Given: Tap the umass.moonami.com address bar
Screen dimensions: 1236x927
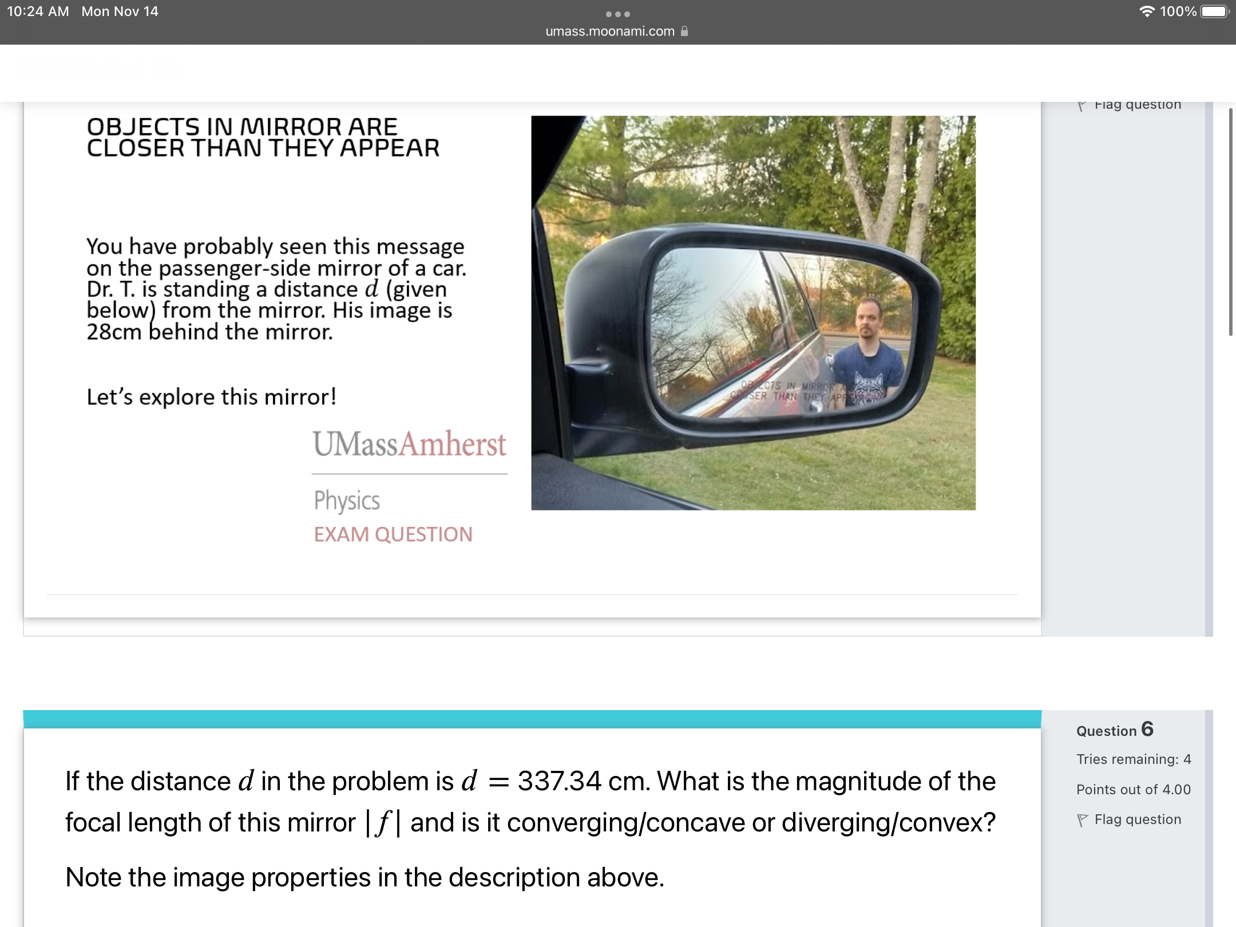Looking at the screenshot, I should point(610,31).
